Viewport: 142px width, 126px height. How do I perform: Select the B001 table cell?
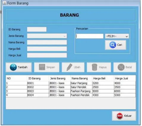coord(38,83)
